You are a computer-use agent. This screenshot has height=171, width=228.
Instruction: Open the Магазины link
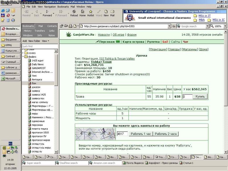click(x=190, y=49)
